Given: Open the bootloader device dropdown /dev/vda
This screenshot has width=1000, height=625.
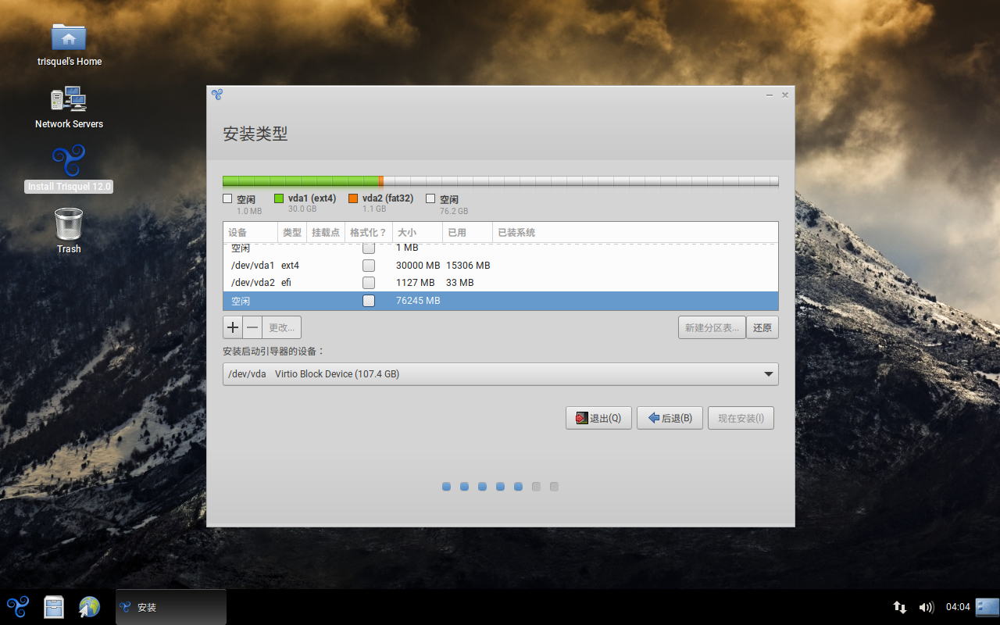Looking at the screenshot, I should [x=500, y=374].
